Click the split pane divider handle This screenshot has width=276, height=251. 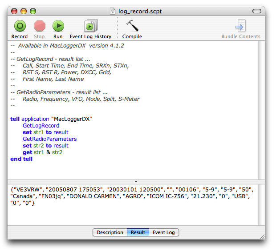pos(136,181)
